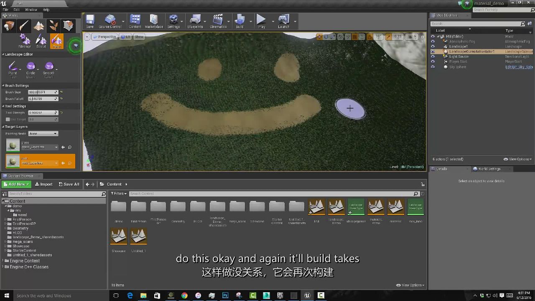Toggle visibility of Player Start actor

[433, 61]
